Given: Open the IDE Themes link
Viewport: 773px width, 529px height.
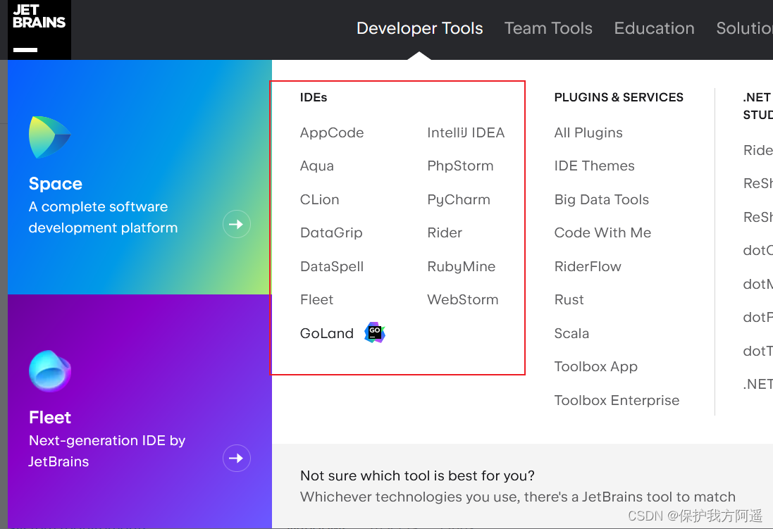Looking at the screenshot, I should pyautogui.click(x=594, y=166).
